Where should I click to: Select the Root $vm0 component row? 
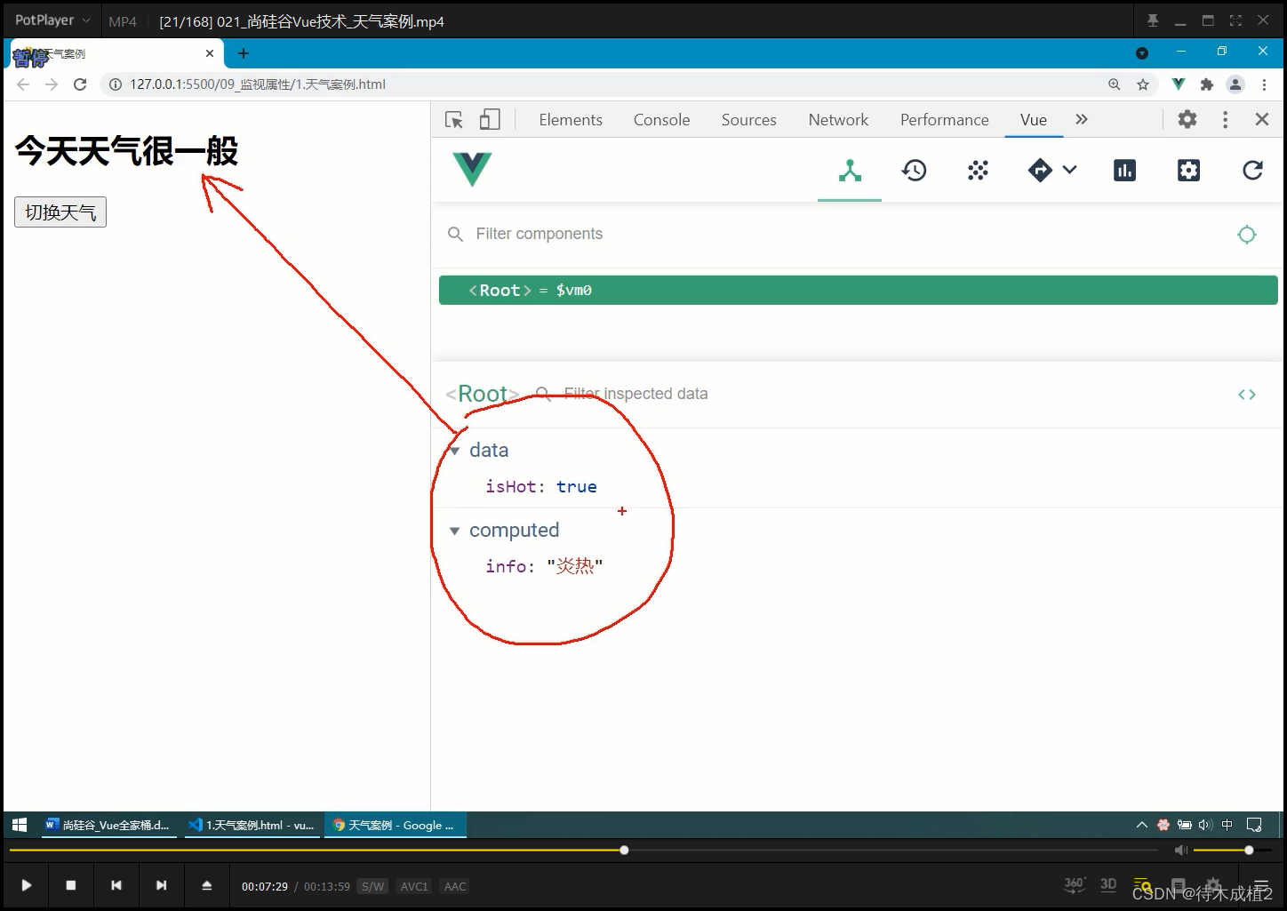(x=858, y=291)
